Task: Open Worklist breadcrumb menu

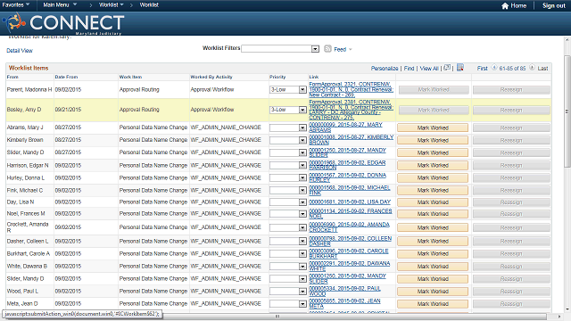Action: coord(111,4)
